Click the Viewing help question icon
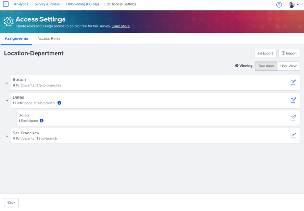The width and height of the screenshot is (304, 211). coord(237,66)
